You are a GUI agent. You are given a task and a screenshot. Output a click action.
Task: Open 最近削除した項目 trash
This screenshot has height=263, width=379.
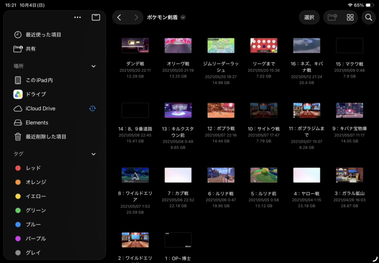(55, 137)
